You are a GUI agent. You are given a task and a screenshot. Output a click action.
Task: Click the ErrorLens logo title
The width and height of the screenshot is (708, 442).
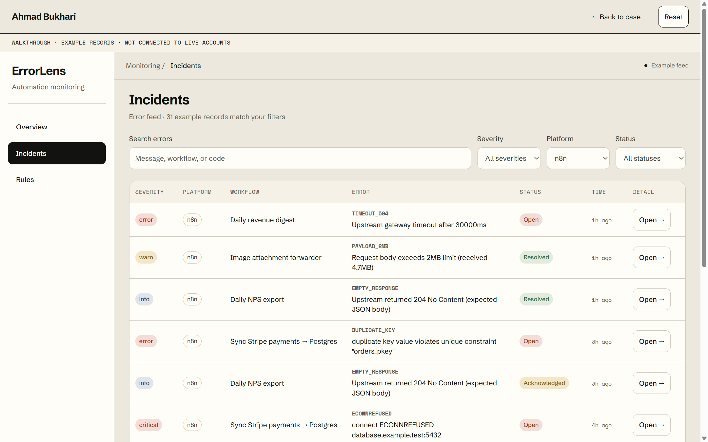click(39, 71)
